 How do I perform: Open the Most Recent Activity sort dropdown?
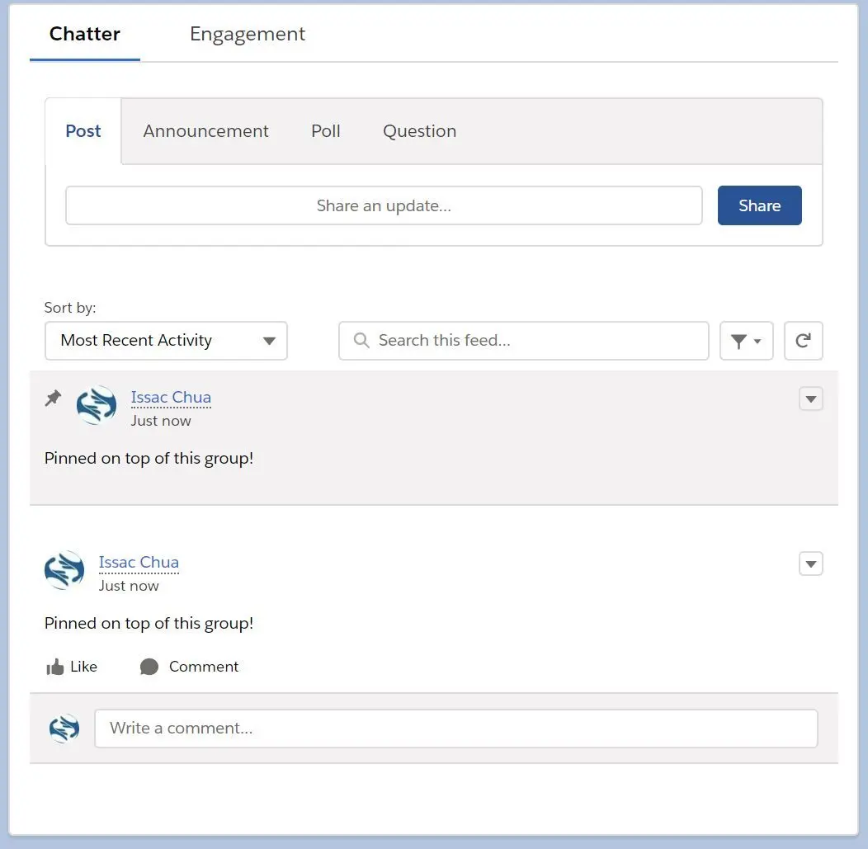[166, 341]
